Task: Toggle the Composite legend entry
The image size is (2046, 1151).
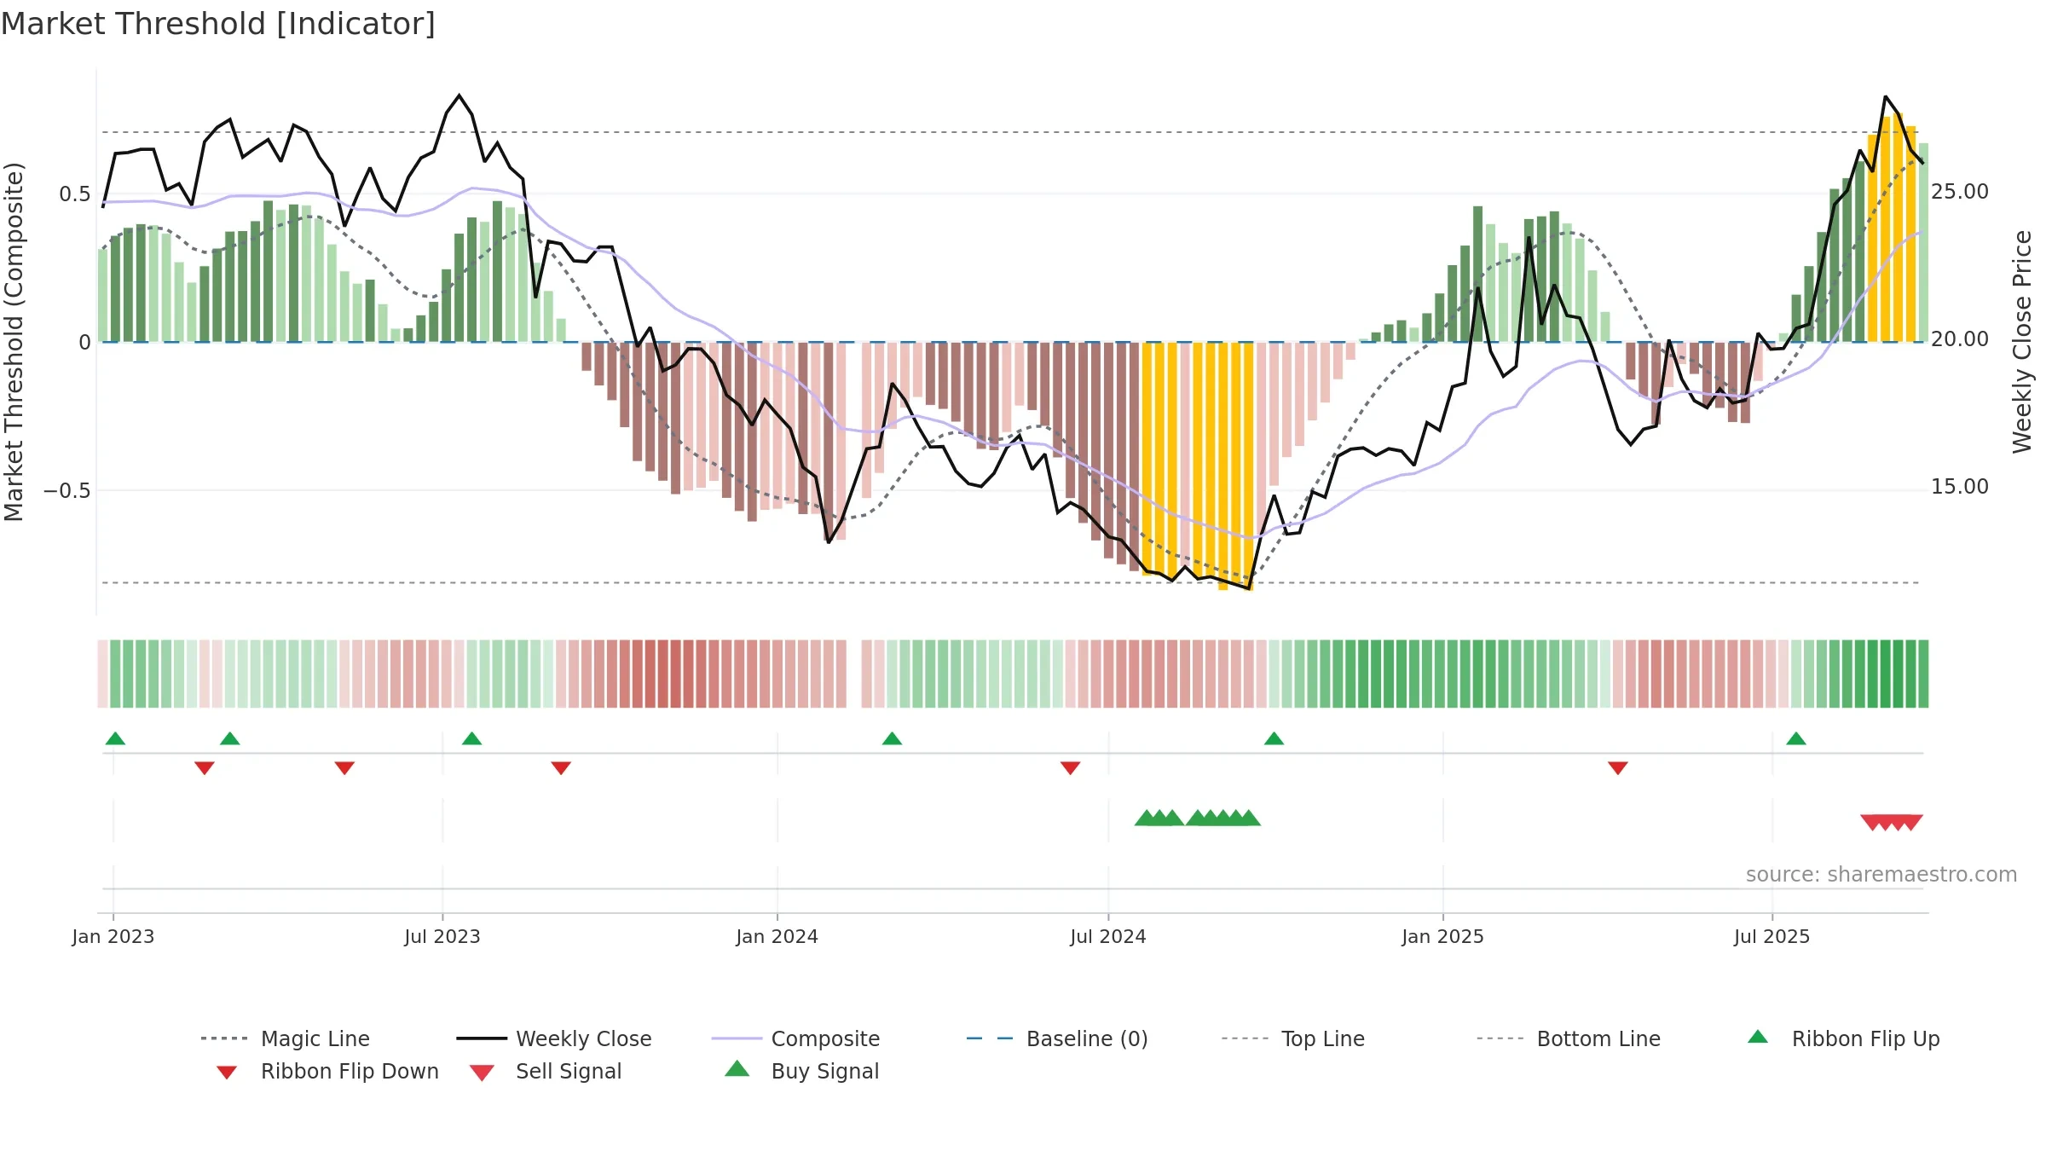Action: [795, 1038]
